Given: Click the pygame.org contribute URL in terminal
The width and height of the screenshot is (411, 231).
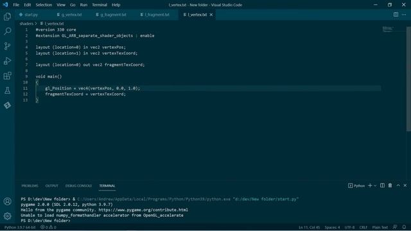Looking at the screenshot, I should [143, 210].
